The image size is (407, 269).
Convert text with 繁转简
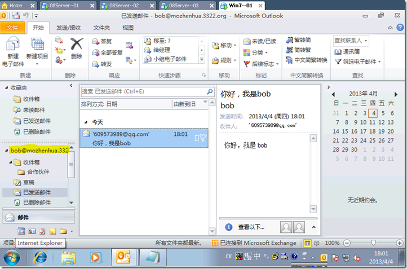click(298, 40)
